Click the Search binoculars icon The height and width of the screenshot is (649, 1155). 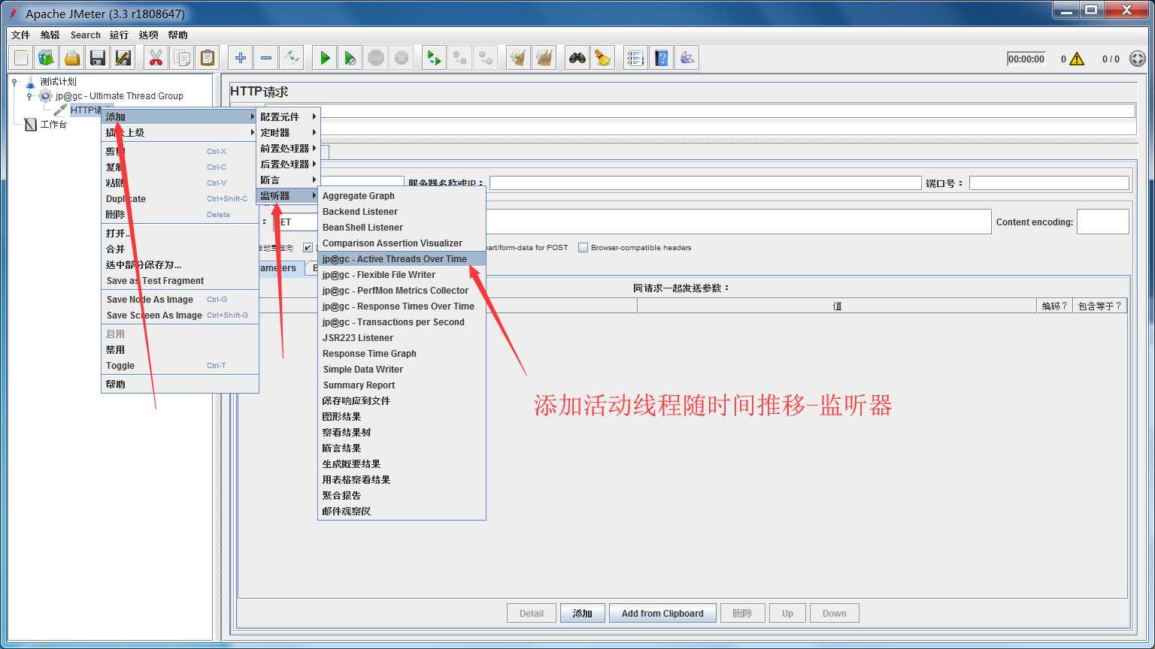(x=577, y=58)
